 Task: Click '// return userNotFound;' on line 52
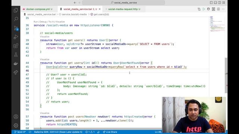coord(67,94)
